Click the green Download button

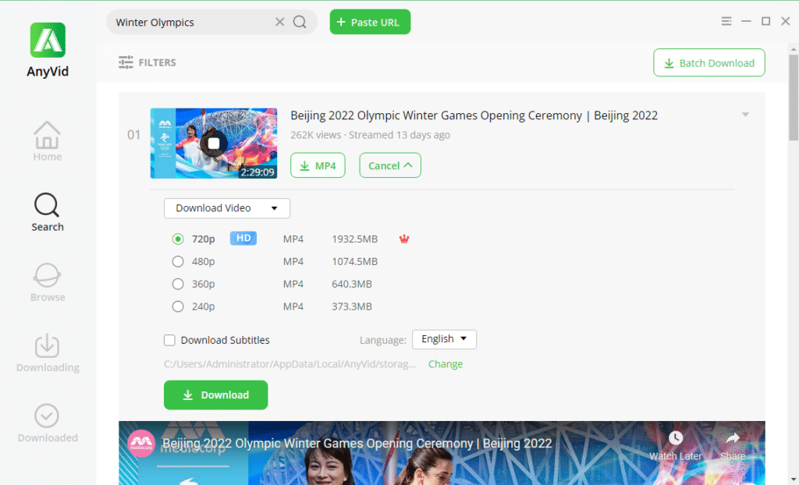[x=215, y=395]
